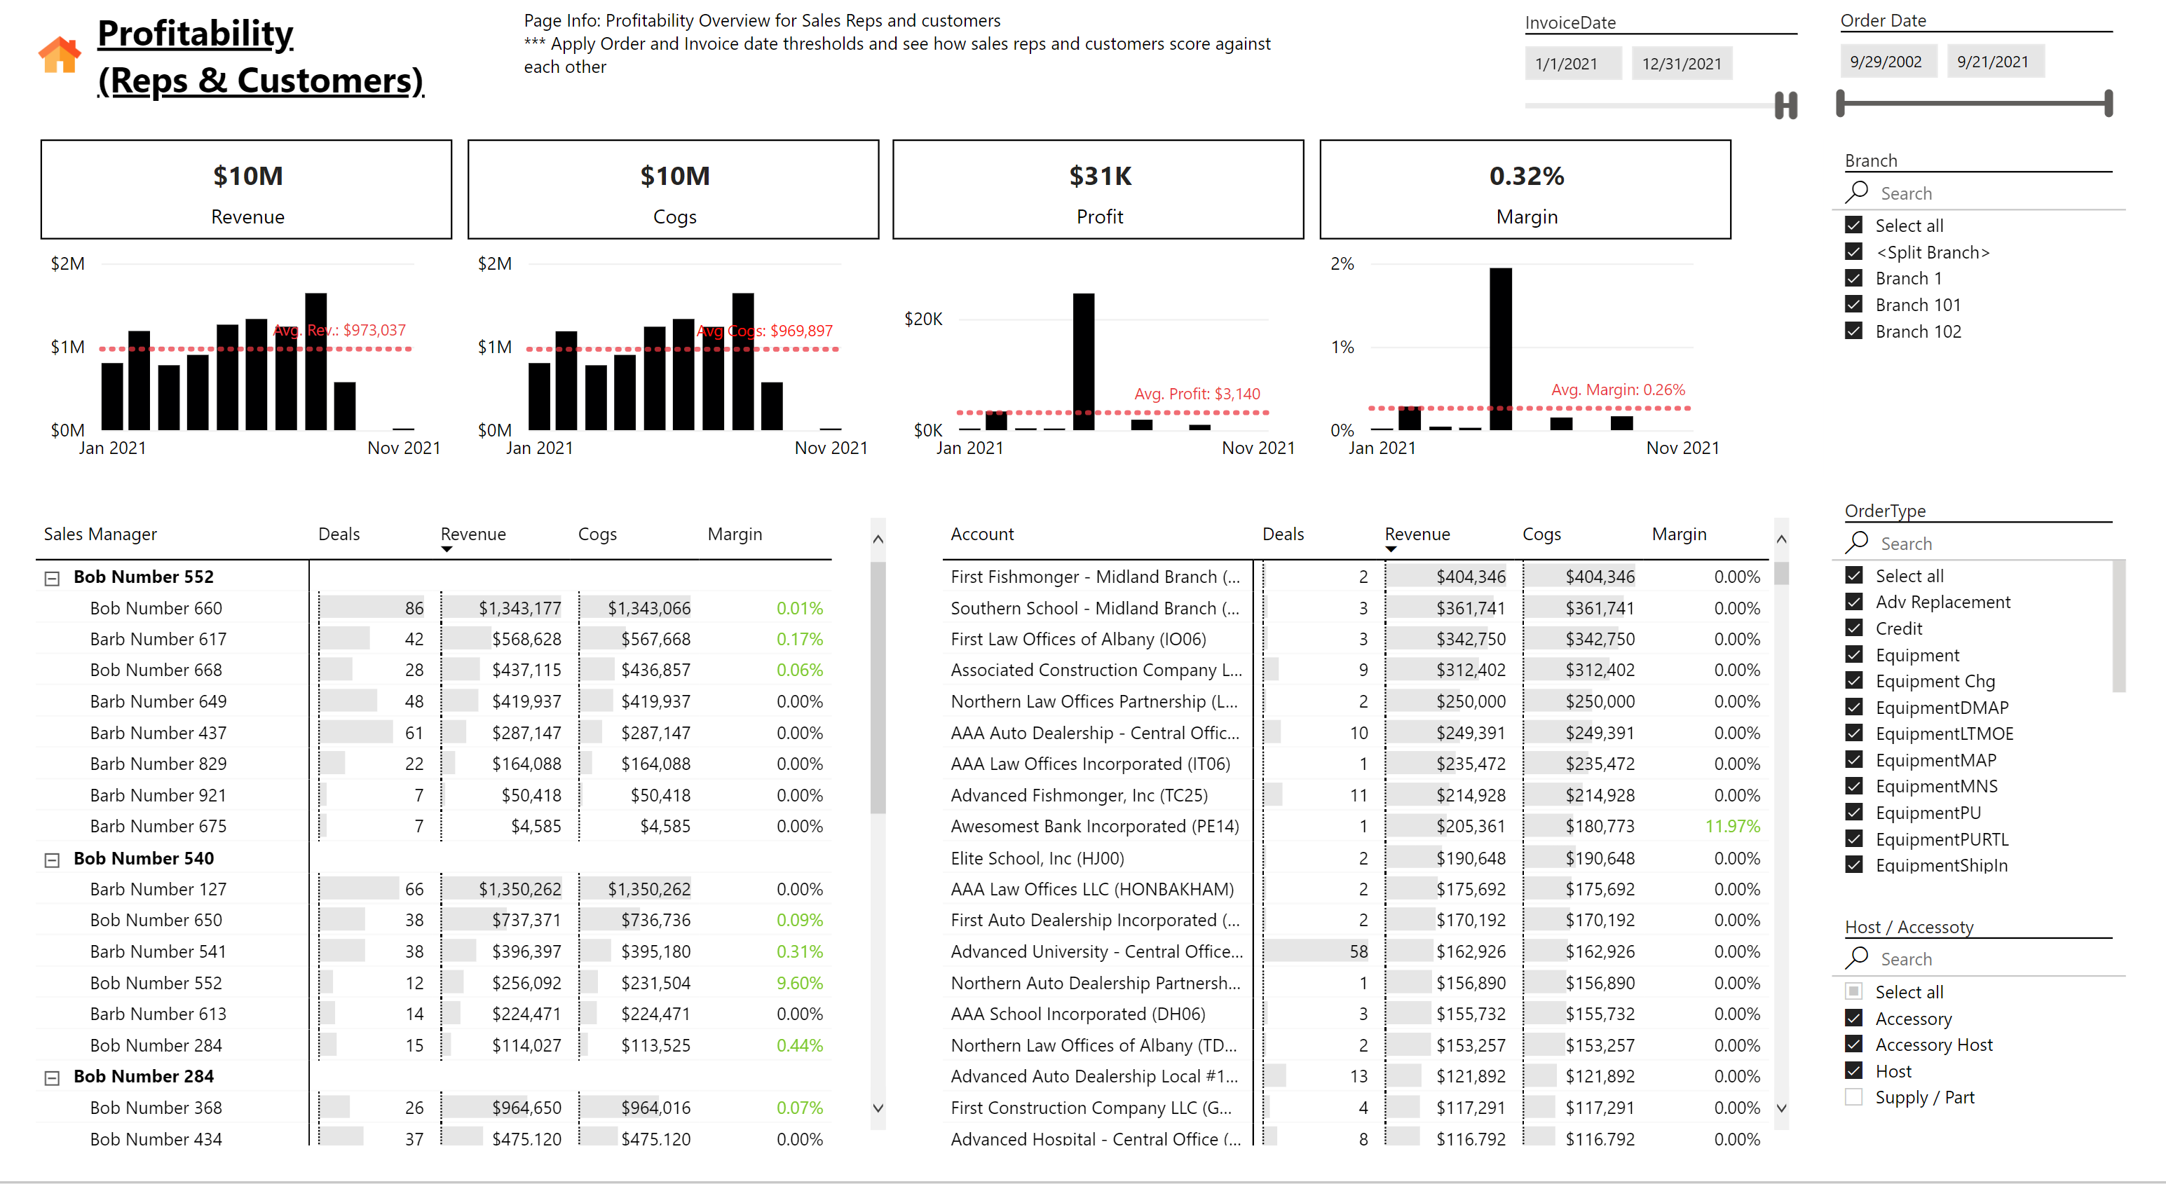Toggle the Equipment Chg checkbox
Image resolution: width=2166 pixels, height=1184 pixels.
tap(1853, 681)
